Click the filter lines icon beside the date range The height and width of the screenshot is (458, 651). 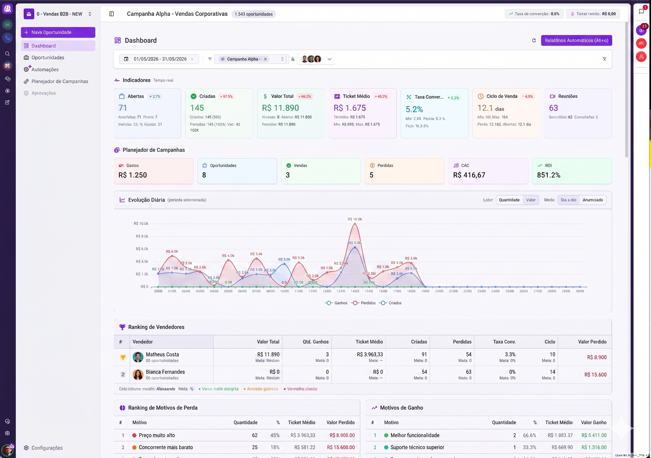(x=210, y=59)
